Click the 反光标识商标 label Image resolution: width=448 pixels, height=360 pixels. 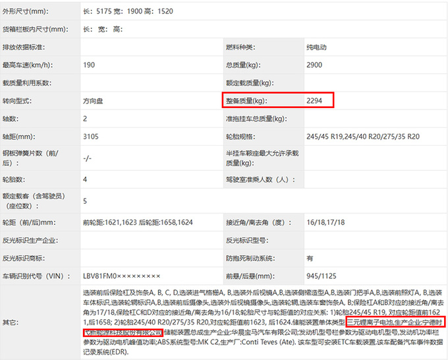[24, 258]
